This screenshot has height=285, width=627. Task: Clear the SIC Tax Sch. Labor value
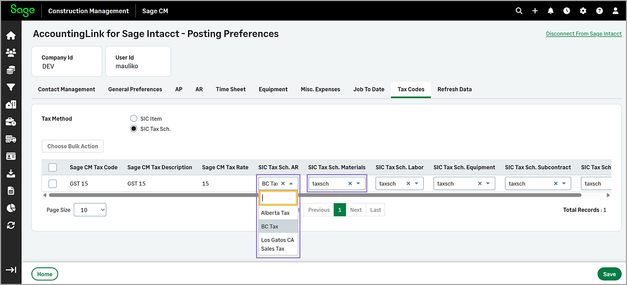tap(408, 184)
